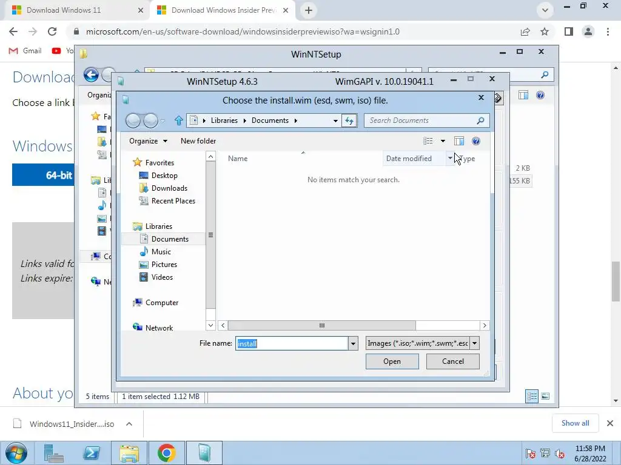Click Chrome reload page icon
621x465 pixels.
click(52, 31)
